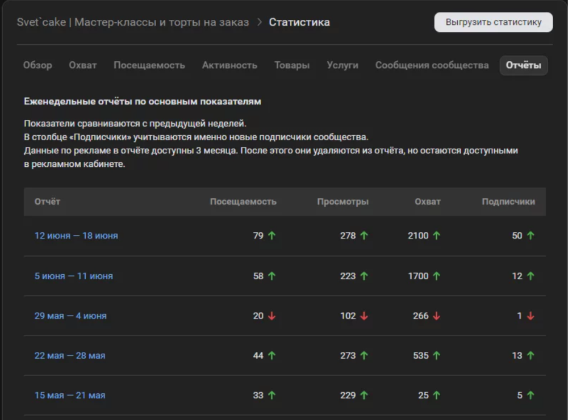Open the Товары tab
The height and width of the screenshot is (420, 568).
292,65
